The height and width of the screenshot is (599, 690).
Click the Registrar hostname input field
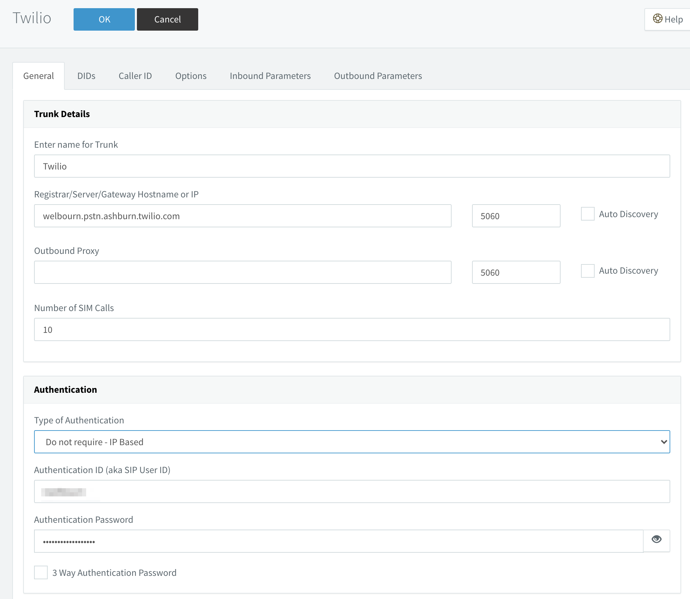[244, 216]
